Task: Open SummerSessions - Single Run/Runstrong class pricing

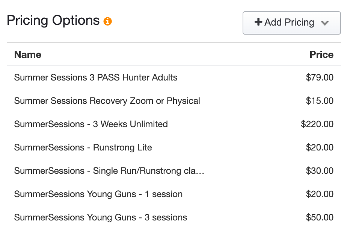Action: point(109,171)
